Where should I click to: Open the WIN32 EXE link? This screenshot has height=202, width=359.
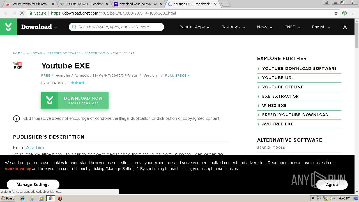(x=274, y=105)
